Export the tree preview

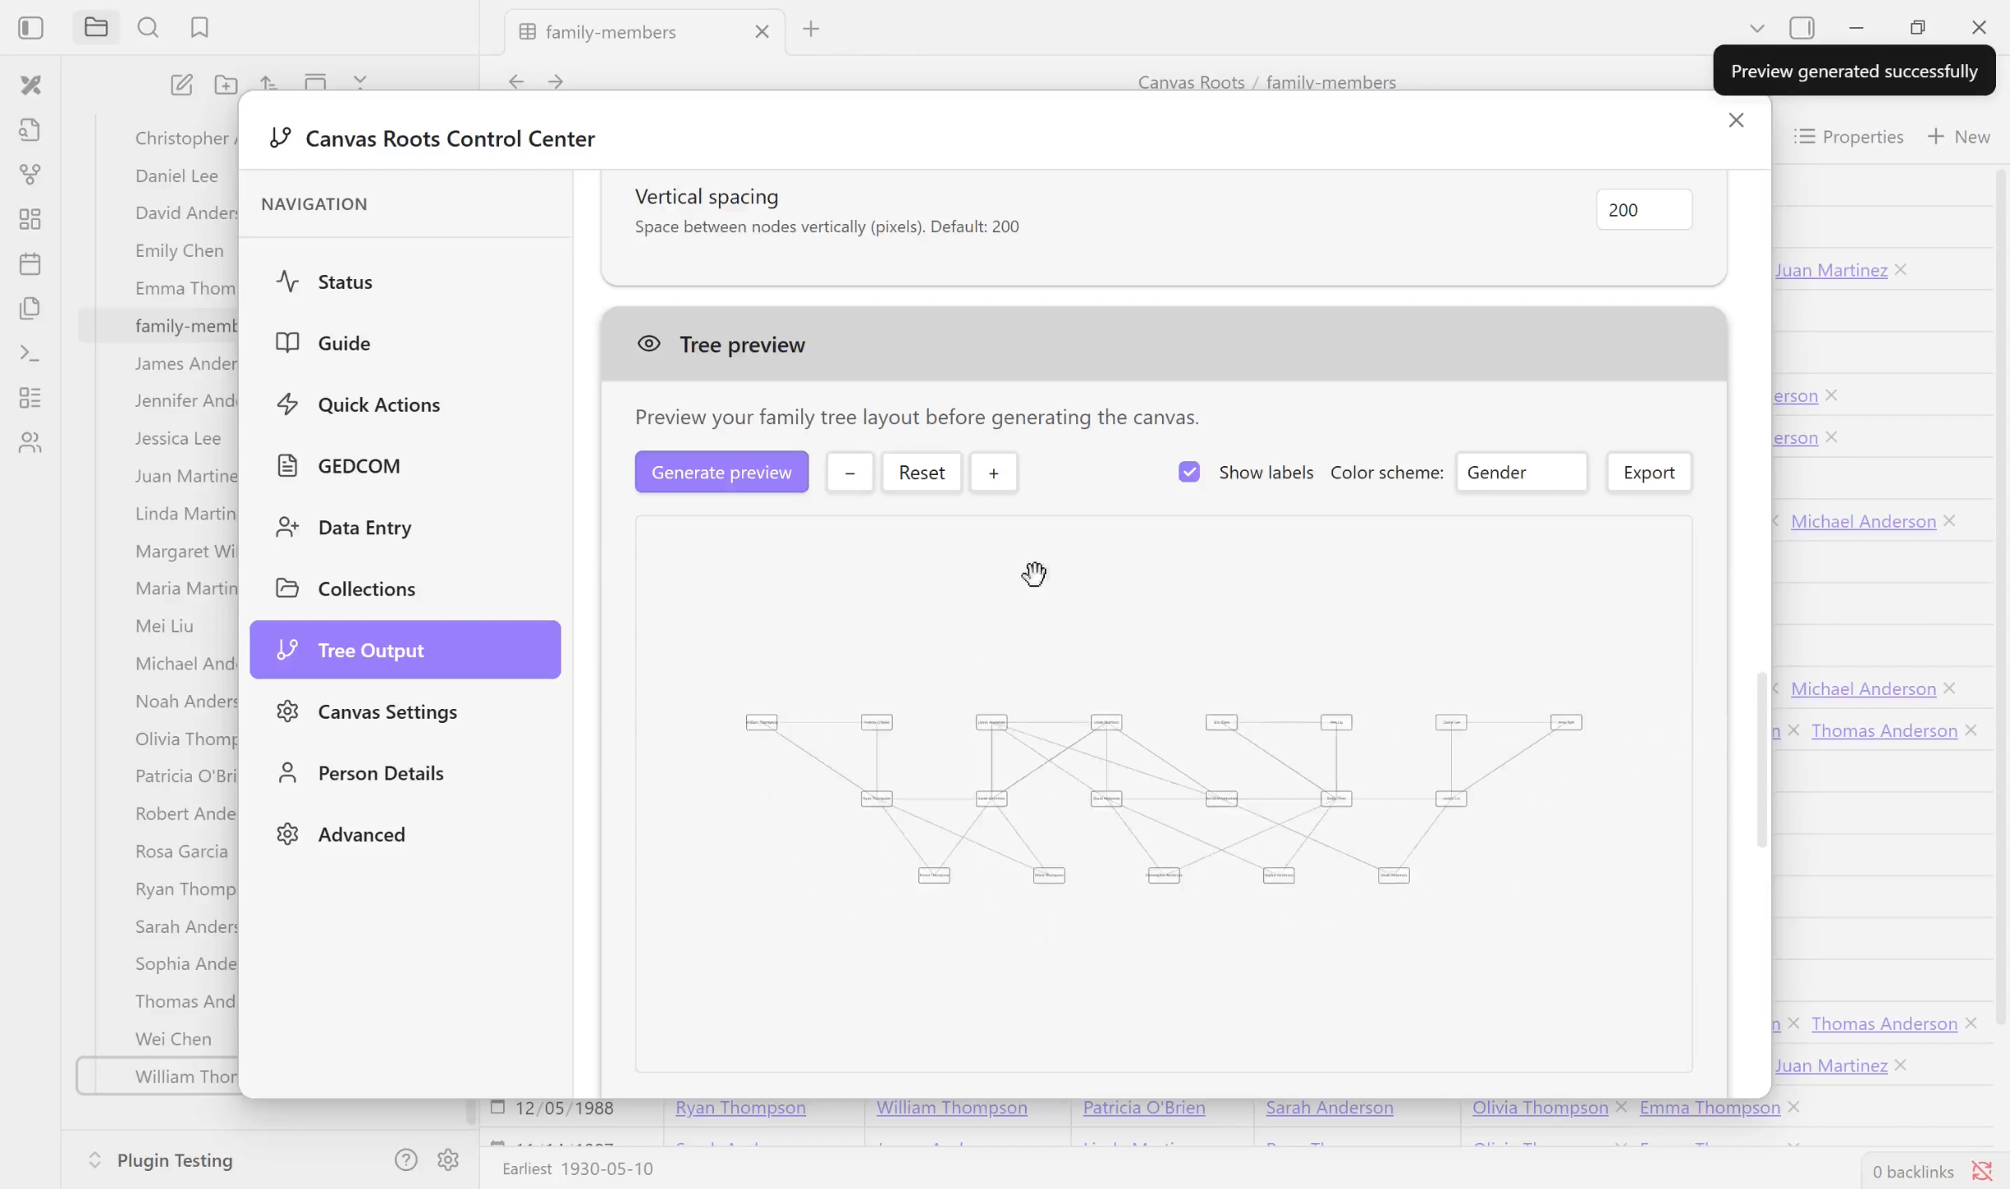pos(1649,472)
